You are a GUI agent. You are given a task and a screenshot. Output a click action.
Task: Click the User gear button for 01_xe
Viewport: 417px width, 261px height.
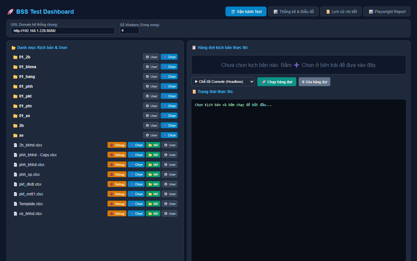[x=151, y=115]
